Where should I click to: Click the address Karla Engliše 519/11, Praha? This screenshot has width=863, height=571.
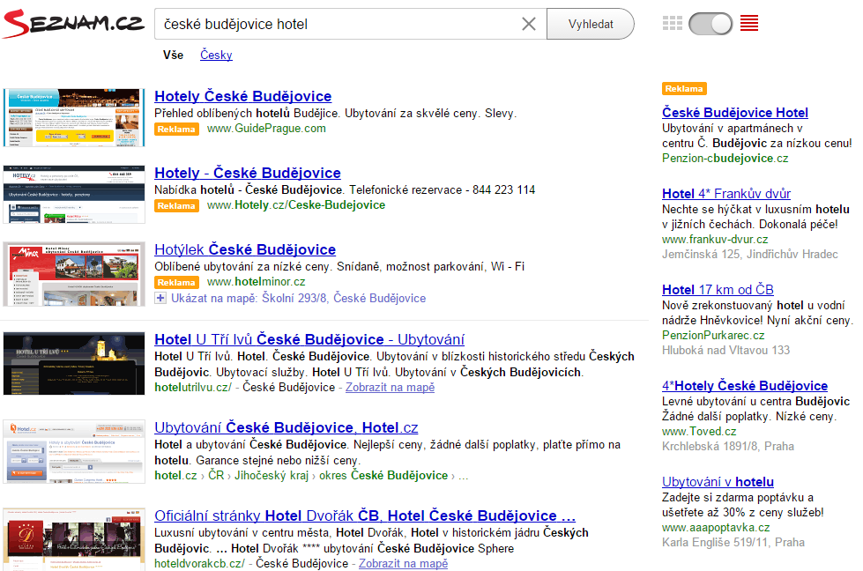[733, 543]
